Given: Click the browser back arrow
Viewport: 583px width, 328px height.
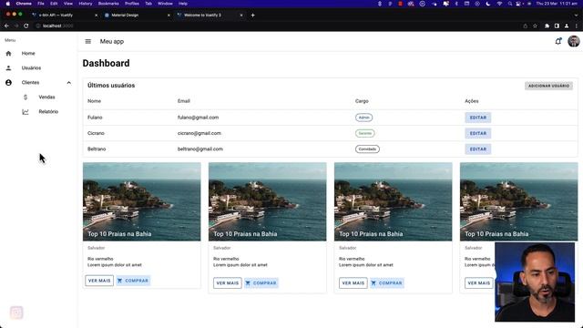Looking at the screenshot, I should point(6,26).
